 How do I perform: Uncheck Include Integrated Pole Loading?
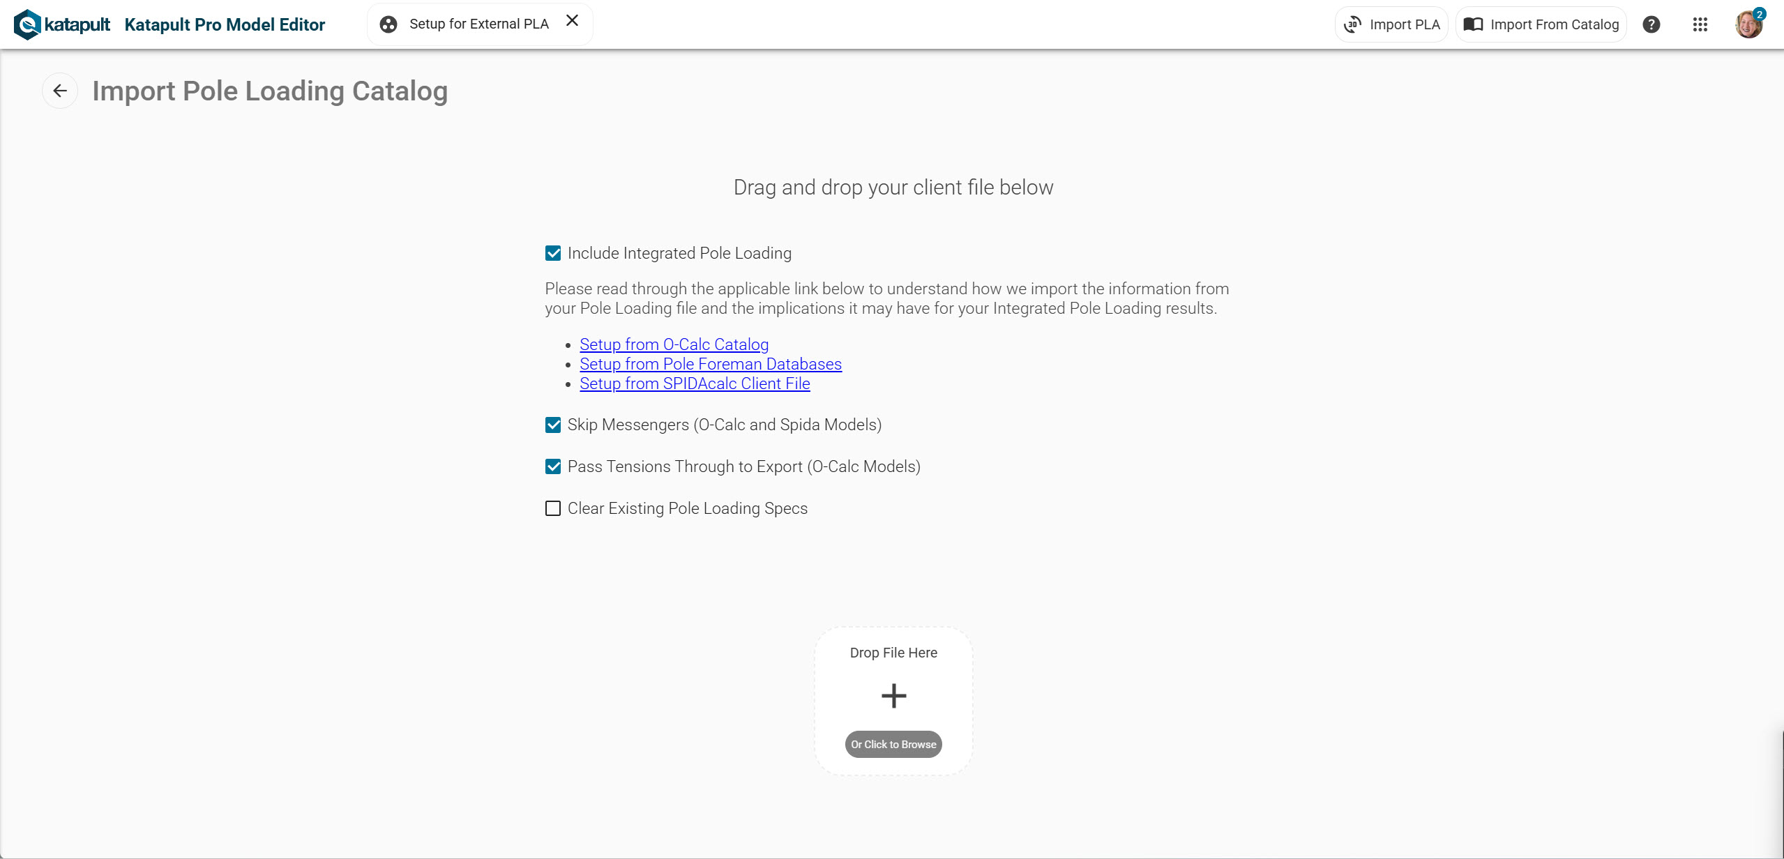(553, 253)
